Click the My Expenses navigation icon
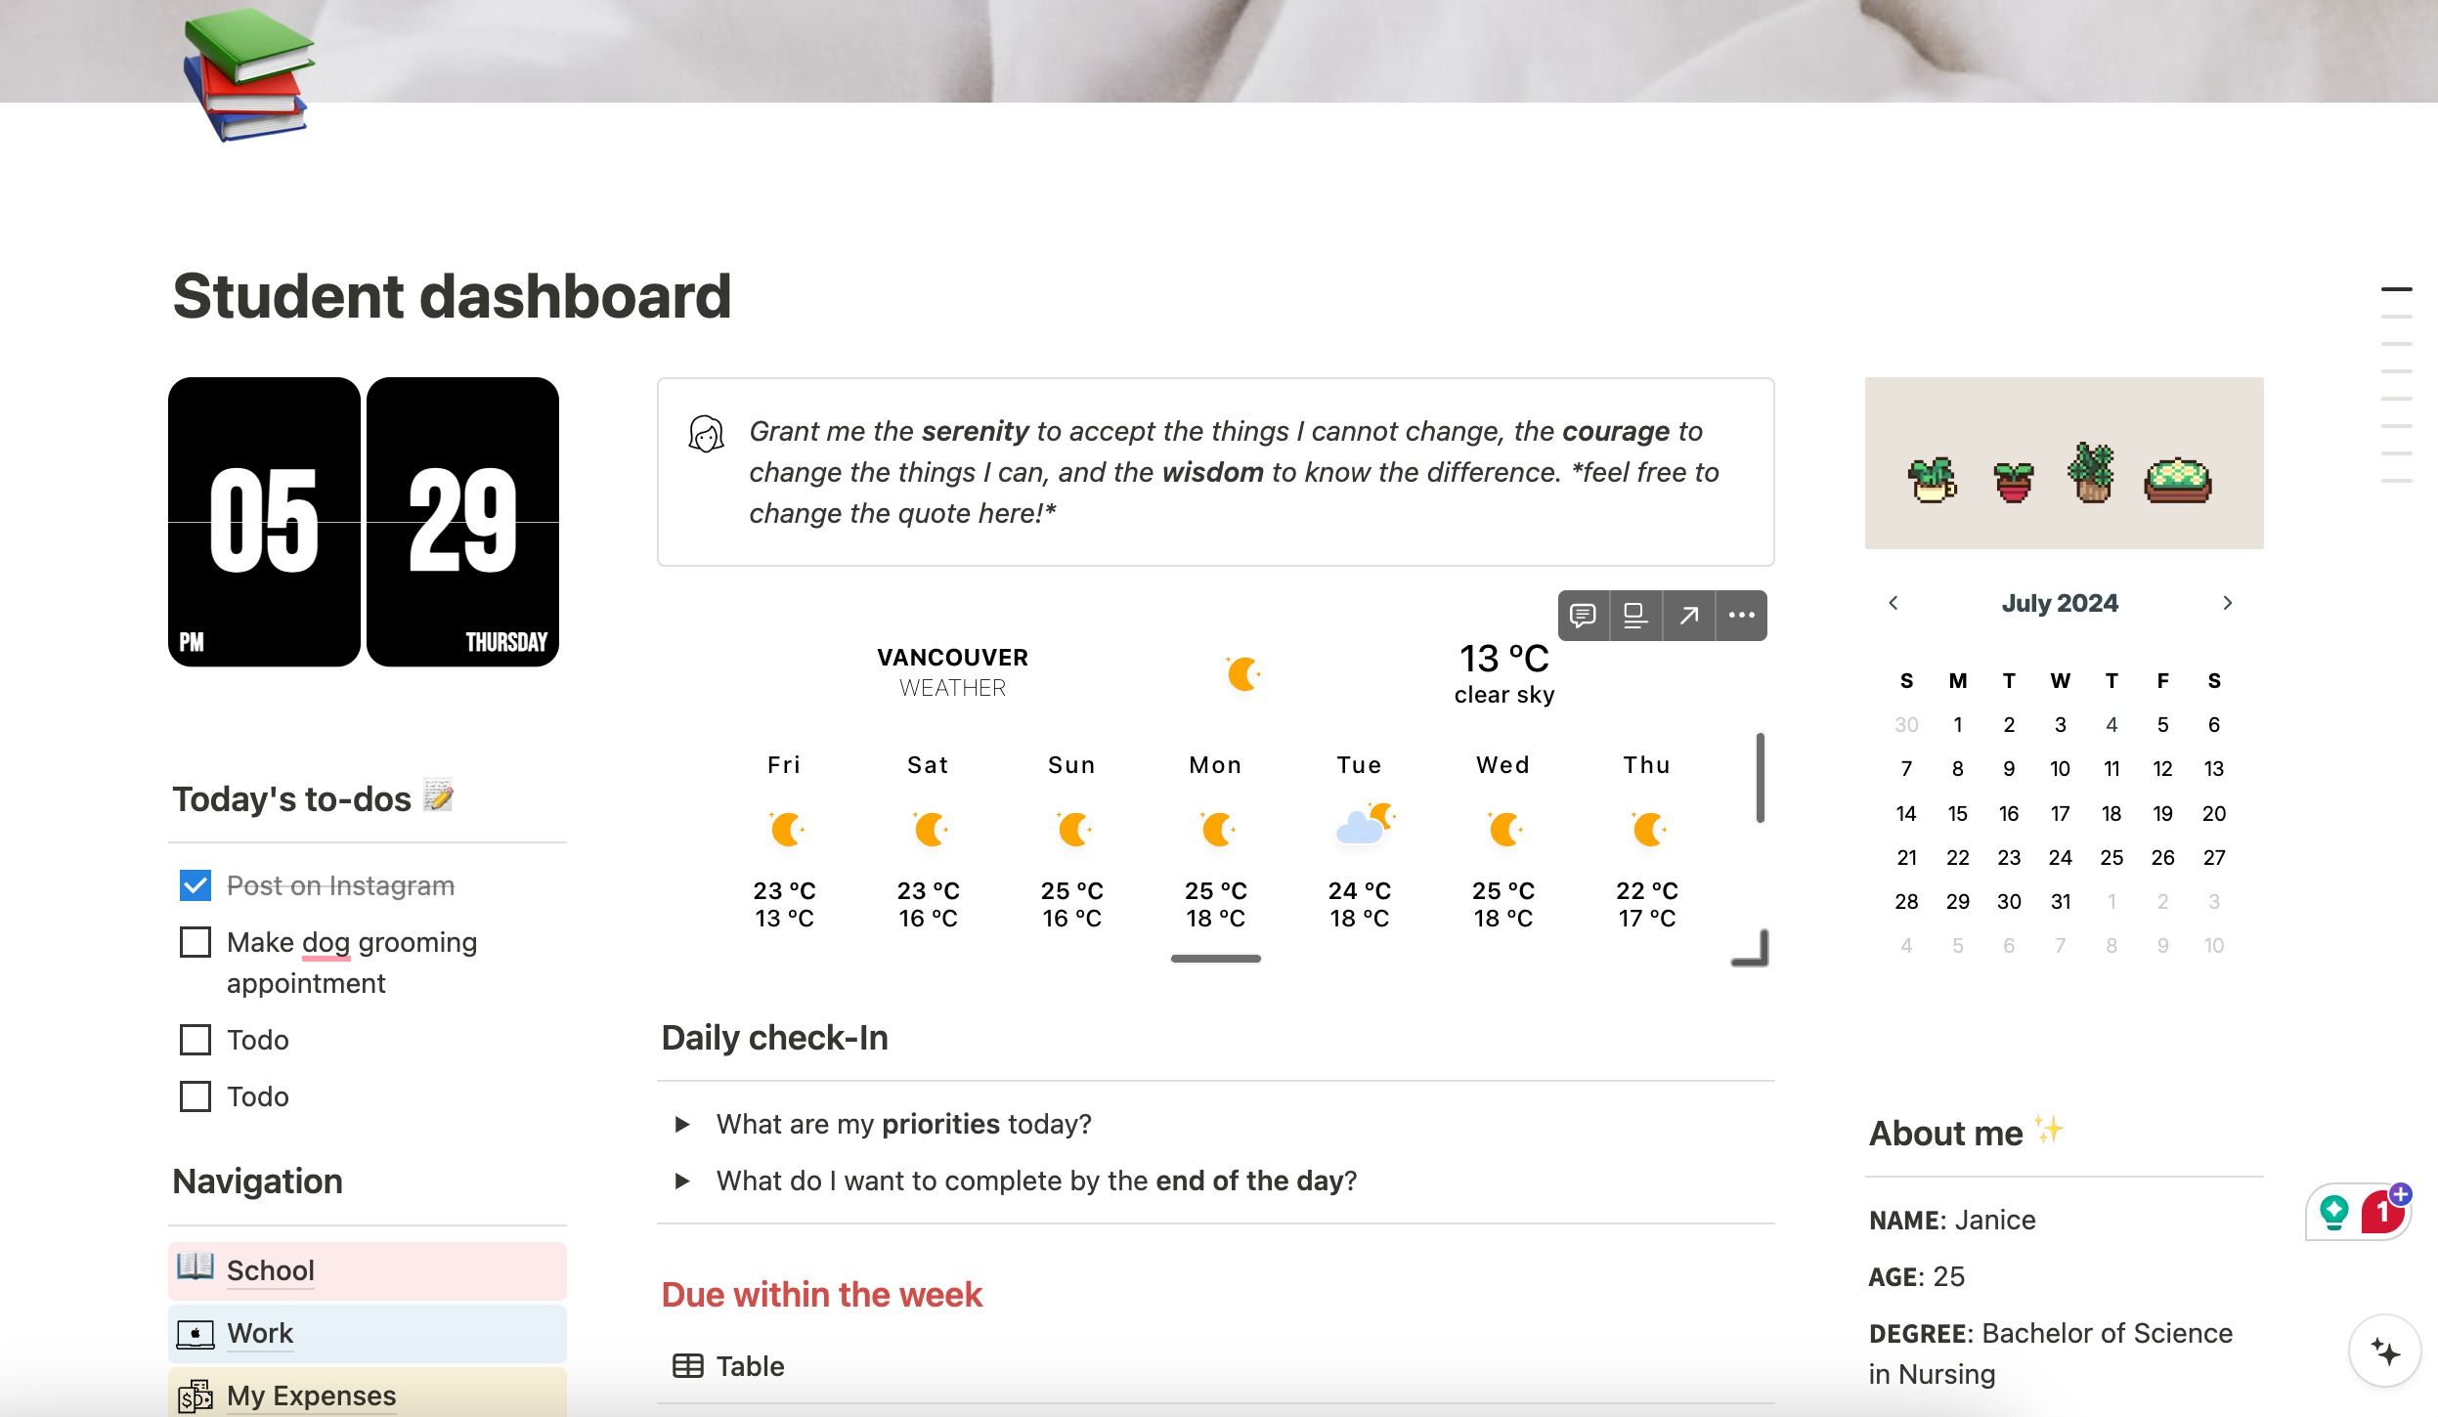2438x1417 pixels. point(196,1394)
